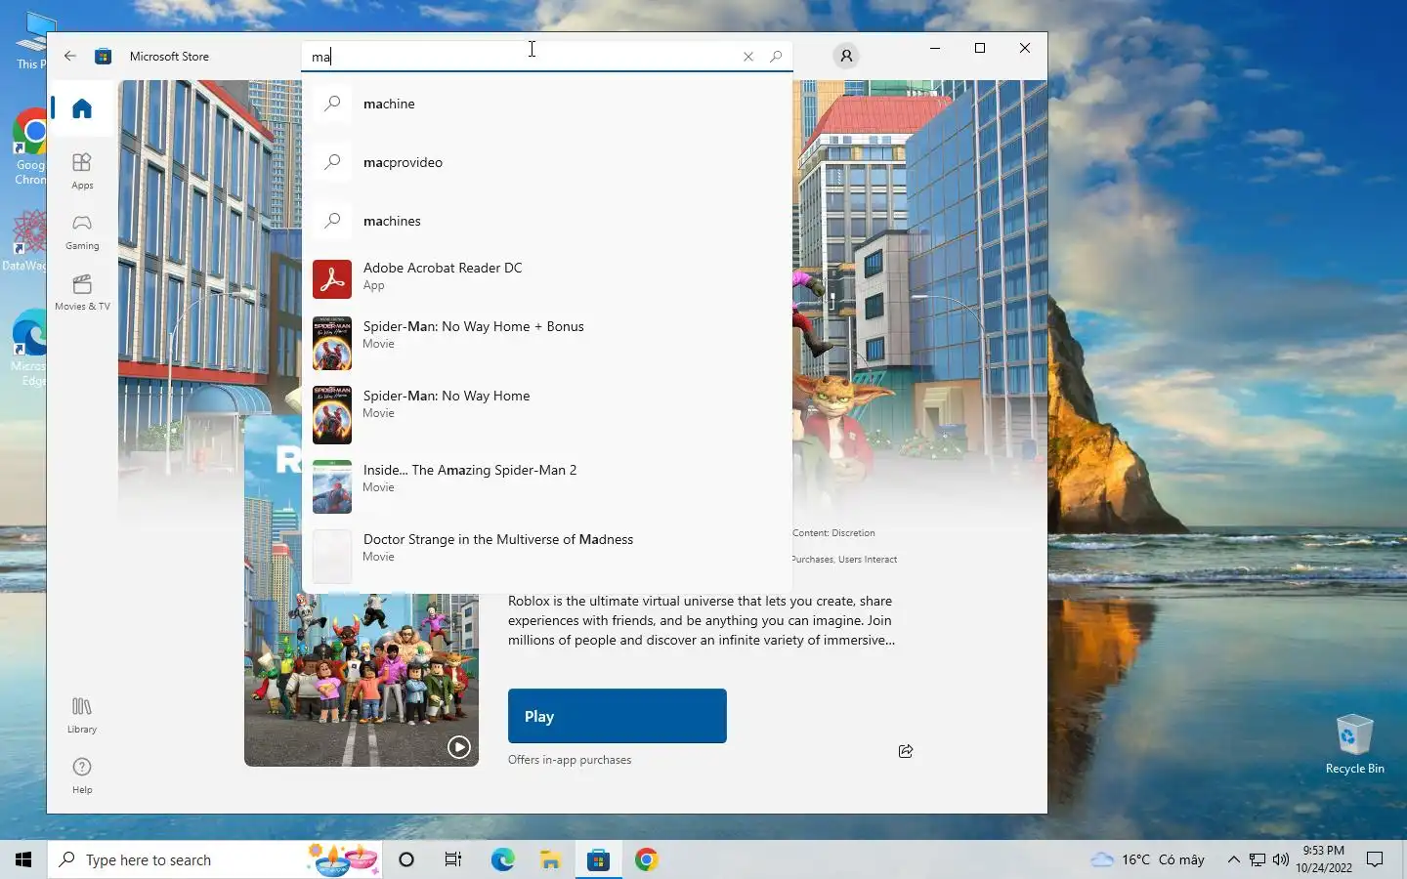Screen dimensions: 1407x879
Task: Show hidden system tray icons chevron
Action: (1233, 859)
